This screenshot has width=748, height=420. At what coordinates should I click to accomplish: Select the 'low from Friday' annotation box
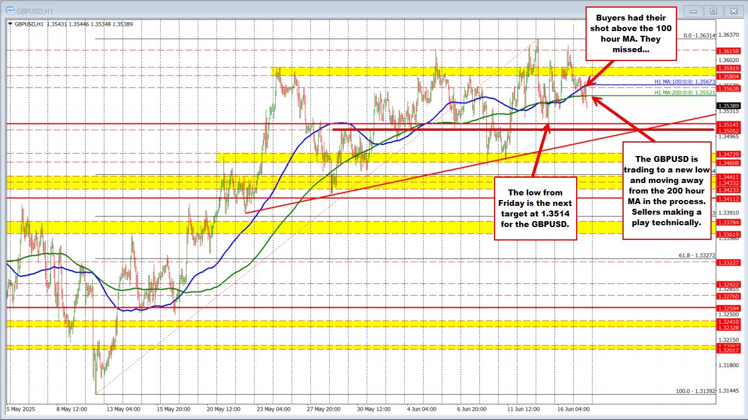coord(535,209)
